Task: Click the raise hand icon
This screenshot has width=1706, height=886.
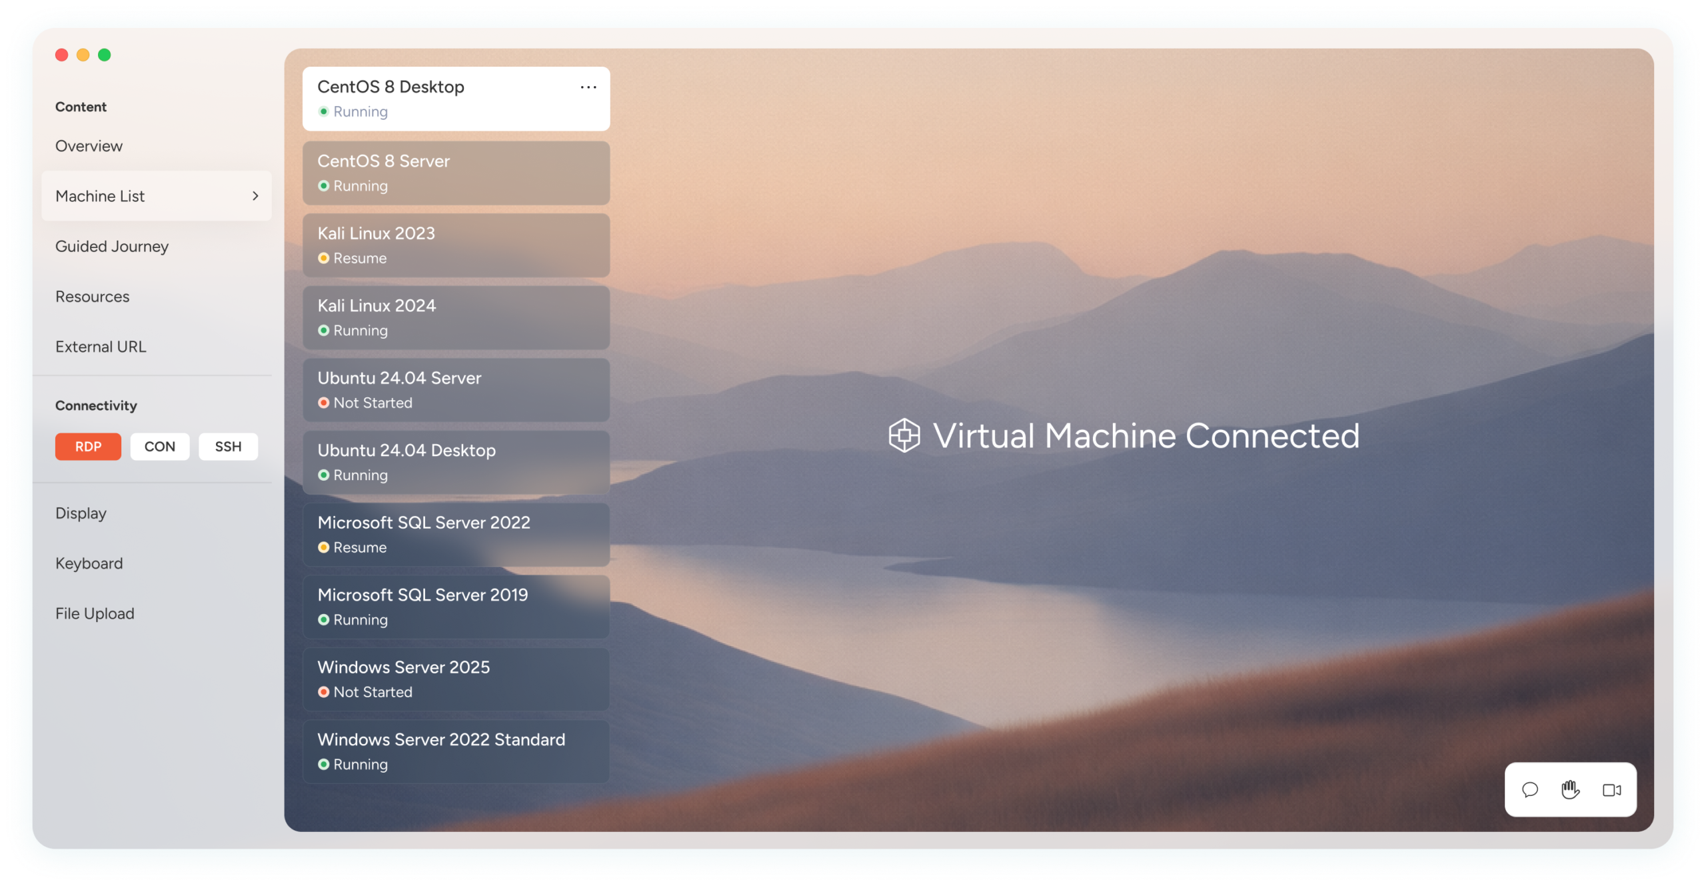Action: coord(1570,790)
